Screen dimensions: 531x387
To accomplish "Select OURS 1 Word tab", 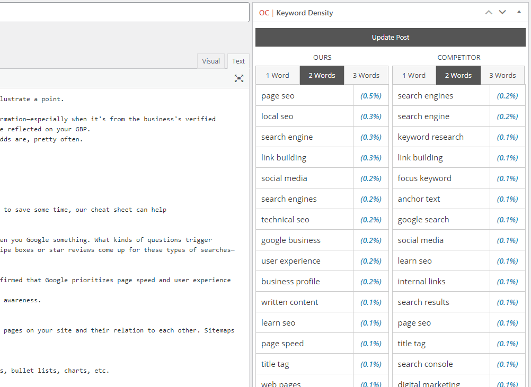I will point(278,75).
